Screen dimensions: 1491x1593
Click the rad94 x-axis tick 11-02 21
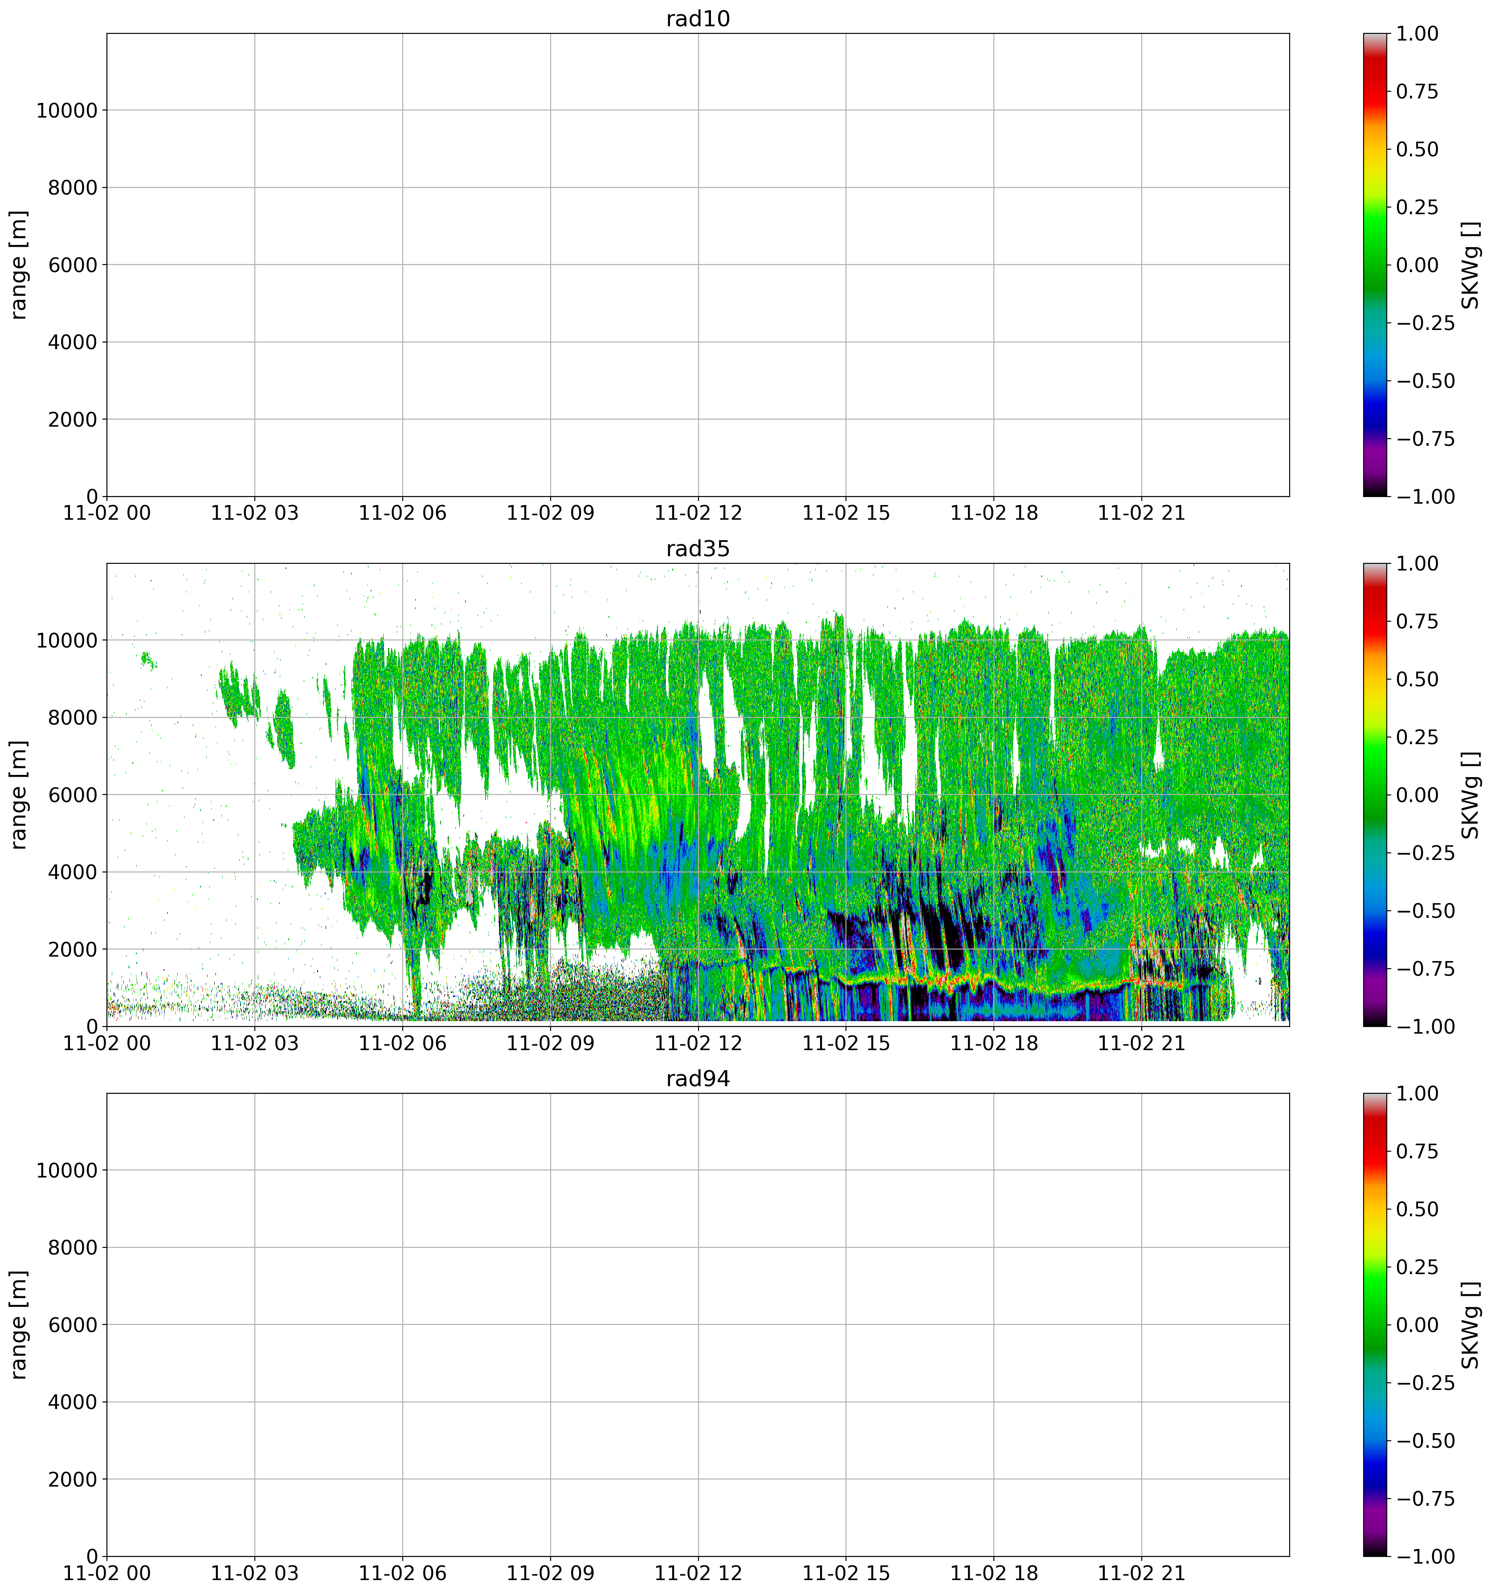point(1141,1574)
